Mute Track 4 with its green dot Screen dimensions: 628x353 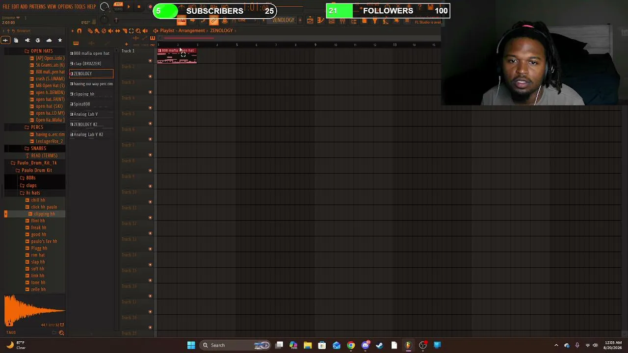click(150, 108)
